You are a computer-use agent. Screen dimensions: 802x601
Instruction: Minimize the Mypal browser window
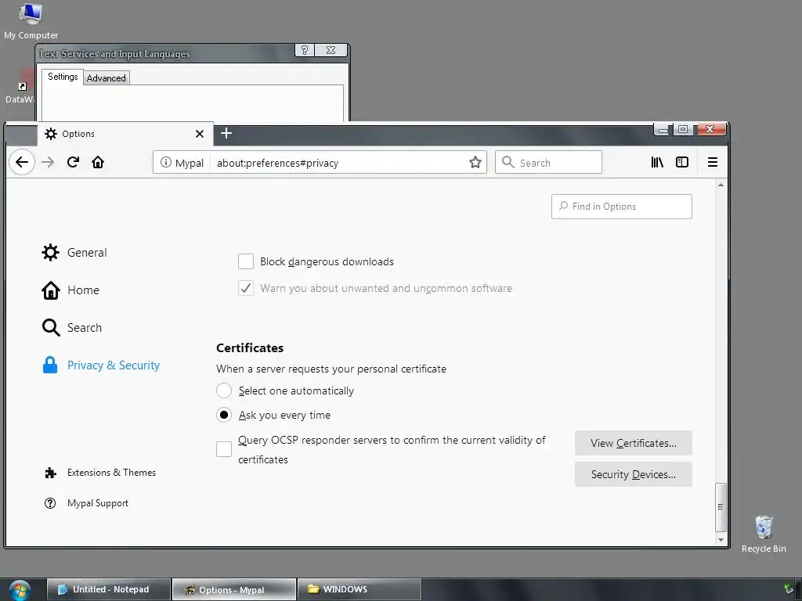click(x=663, y=130)
